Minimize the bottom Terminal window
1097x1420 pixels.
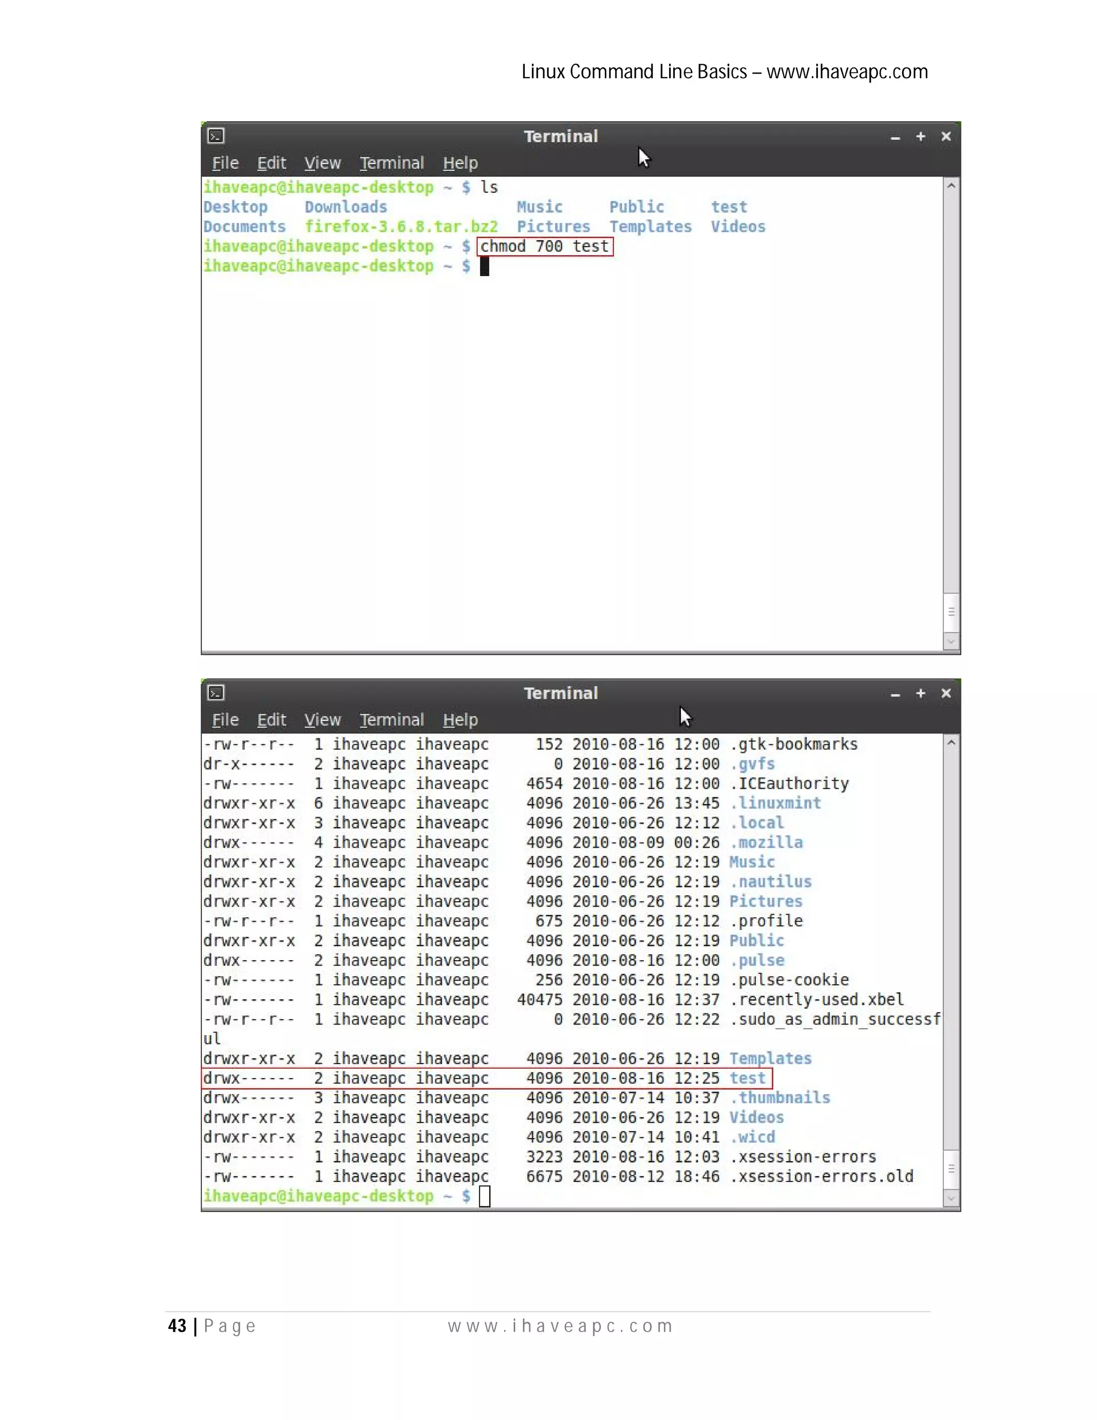(x=895, y=694)
